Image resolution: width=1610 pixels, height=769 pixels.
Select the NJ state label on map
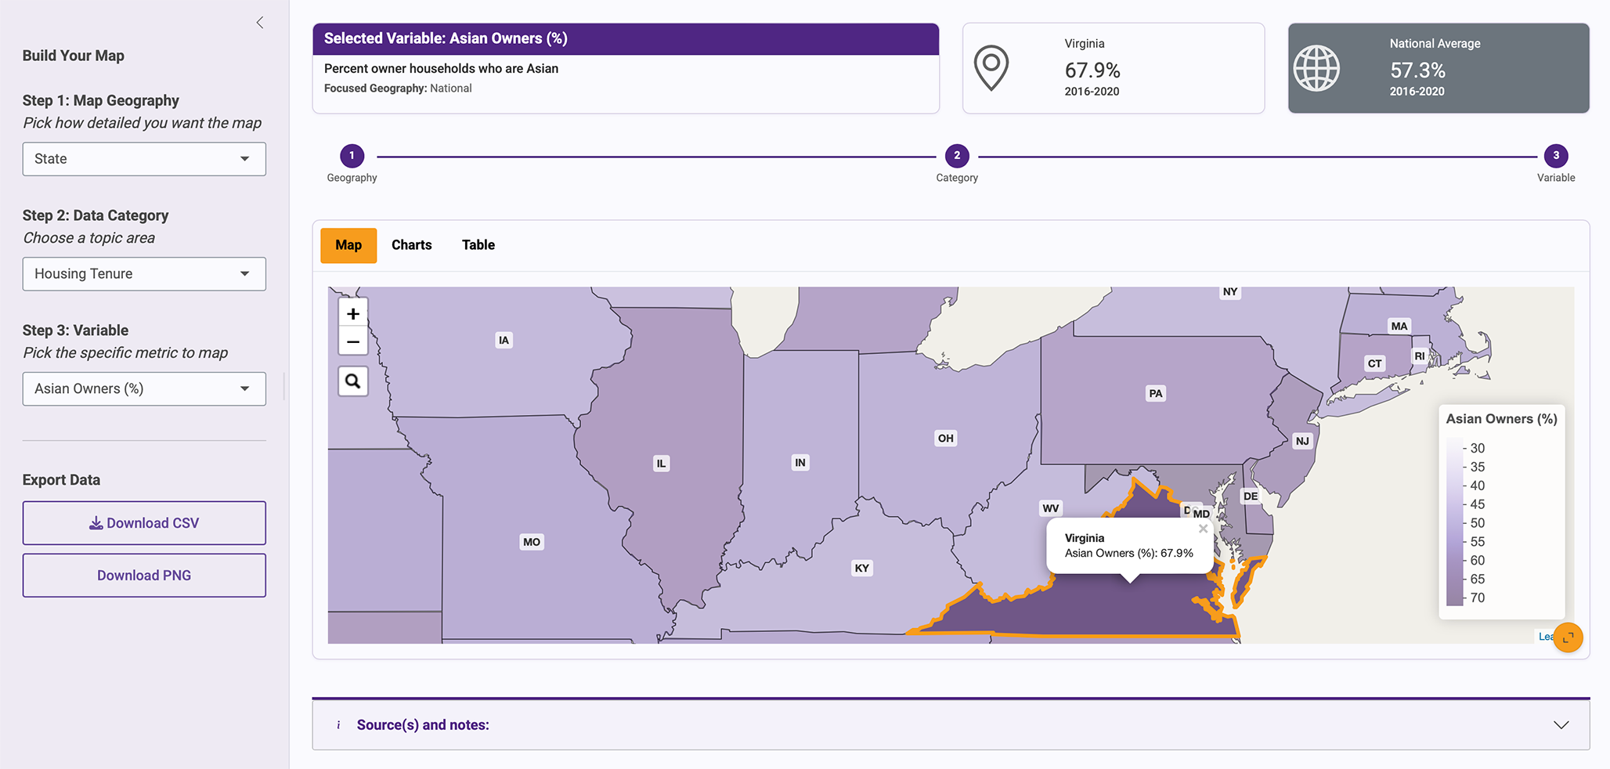pyautogui.click(x=1302, y=441)
